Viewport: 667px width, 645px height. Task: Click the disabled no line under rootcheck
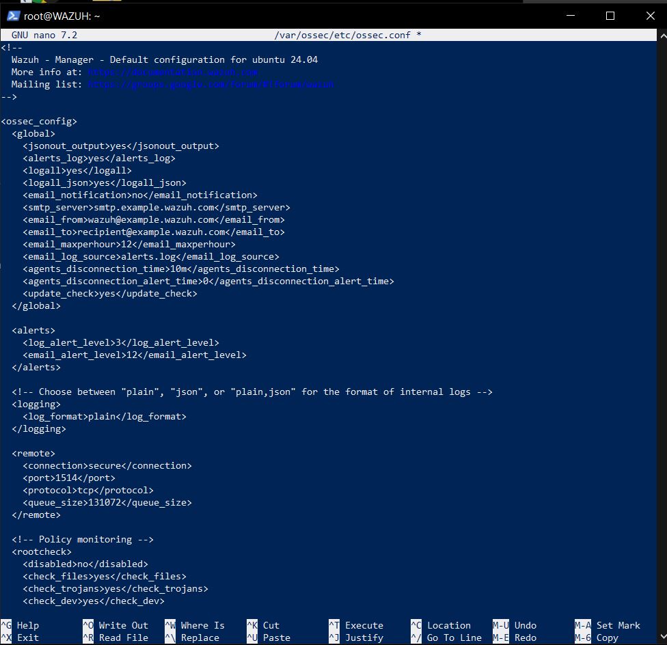85,564
